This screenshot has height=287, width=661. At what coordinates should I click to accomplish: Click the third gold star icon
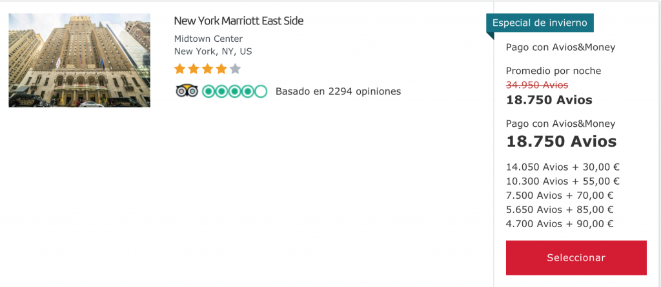coord(207,68)
